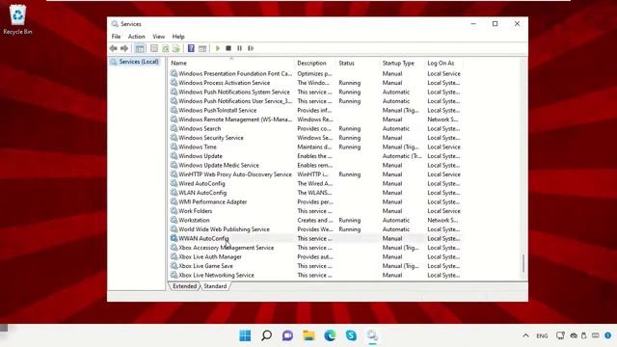Select Windows PushToInstall Service row

click(x=315, y=110)
